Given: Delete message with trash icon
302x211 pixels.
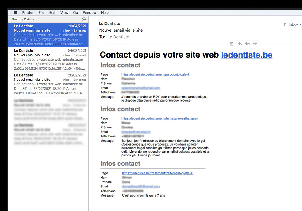Looking at the screenshot, I should pyautogui.click(x=232, y=44).
